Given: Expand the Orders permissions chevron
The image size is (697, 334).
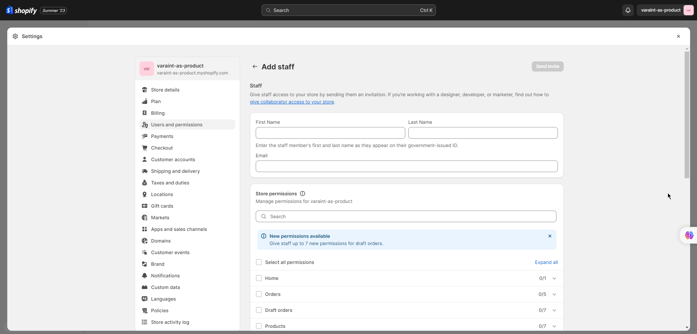Looking at the screenshot, I should click(554, 294).
